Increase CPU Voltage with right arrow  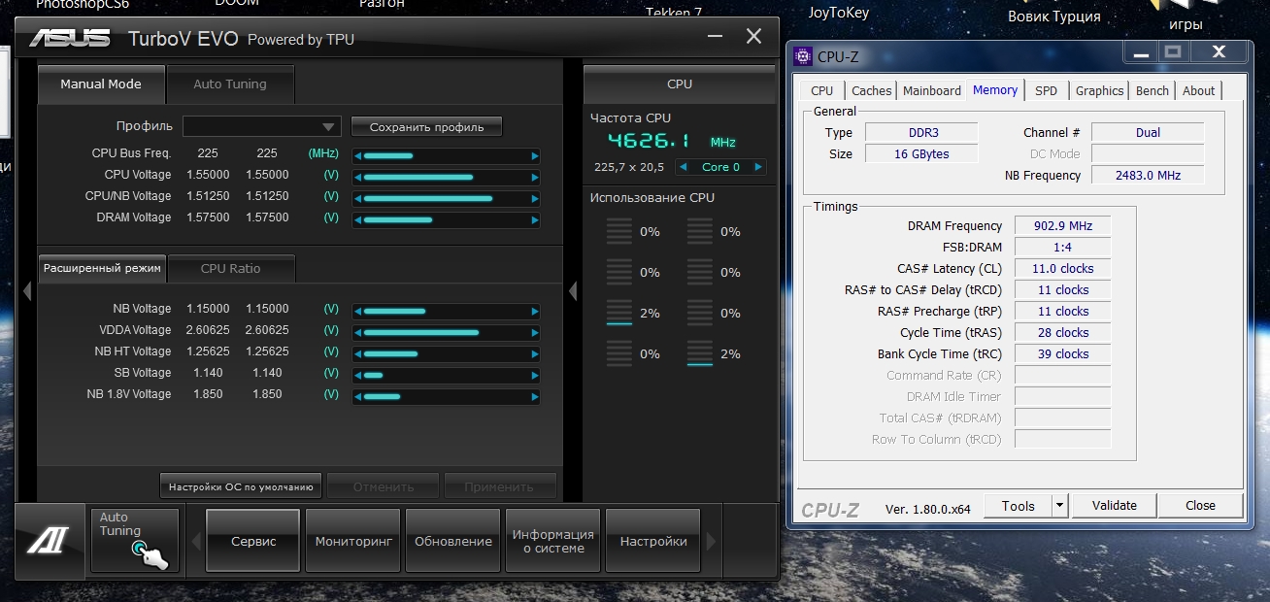coord(535,177)
